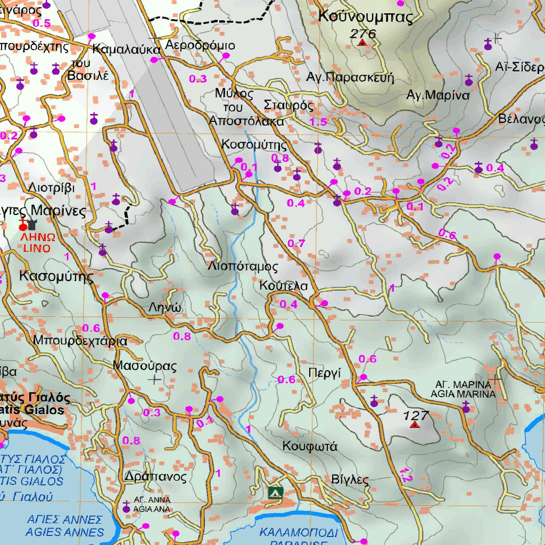
Task: Click the Κουφωτά place label
Action: pyautogui.click(x=310, y=446)
